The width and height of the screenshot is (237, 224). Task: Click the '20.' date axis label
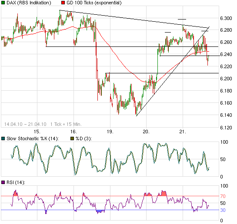point(146,132)
